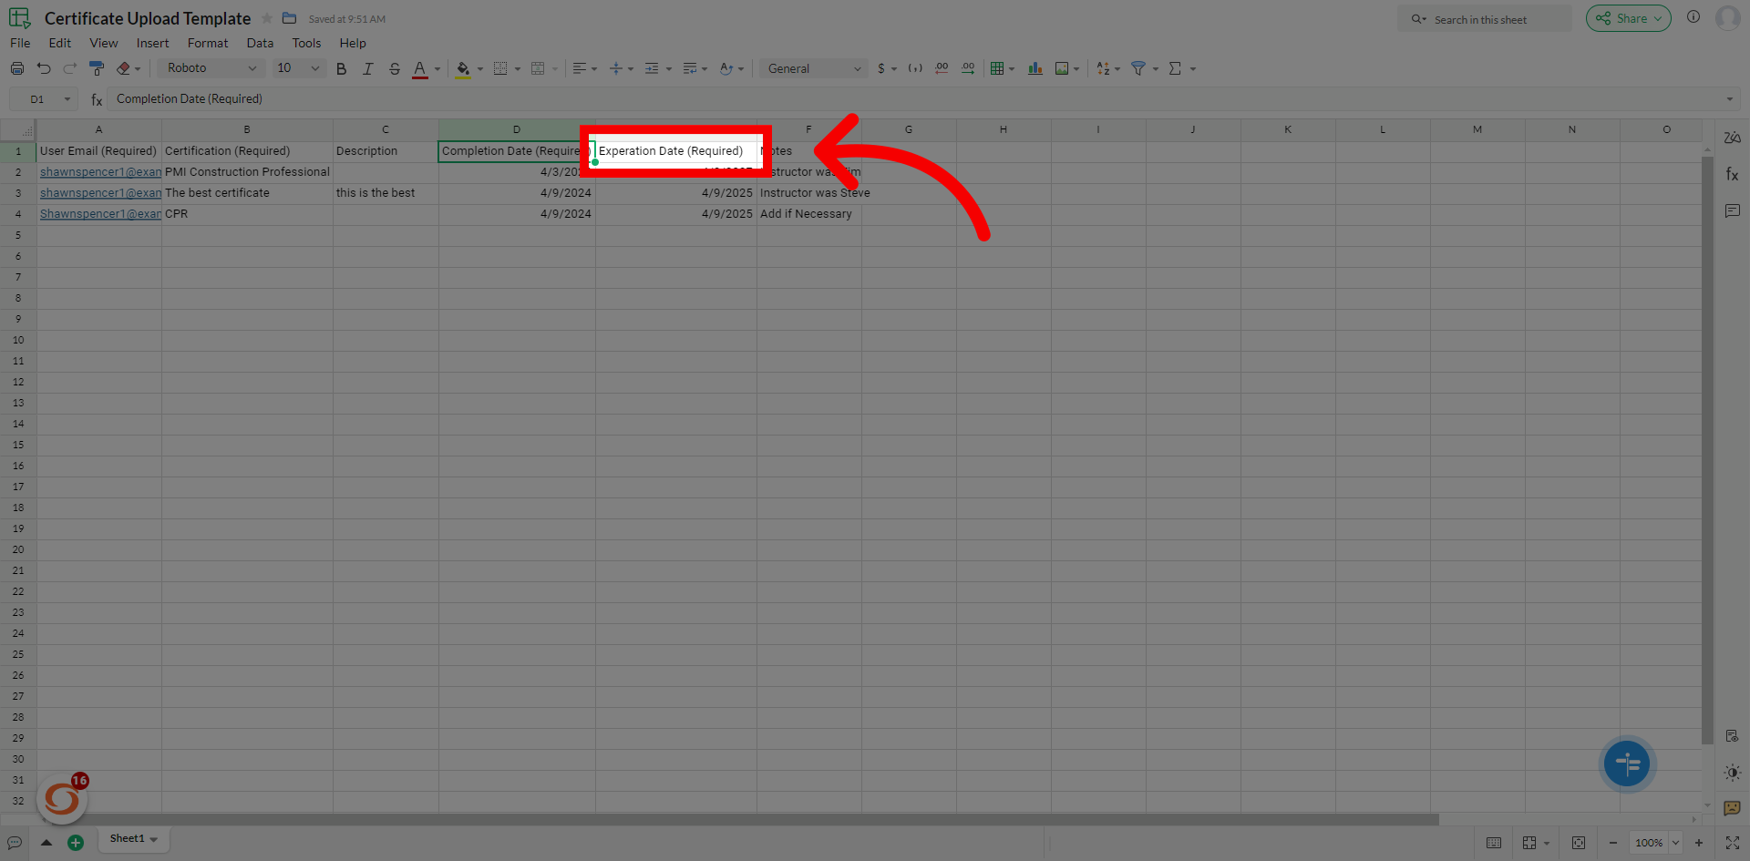Screen dimensions: 1750x861
Task: Apply currency format with dollar icon
Action: point(881,68)
